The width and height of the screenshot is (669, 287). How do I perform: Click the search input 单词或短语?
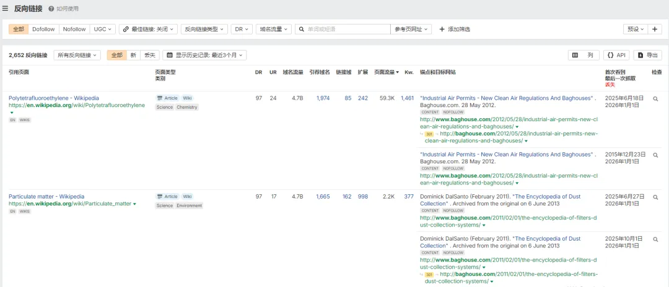click(347, 29)
